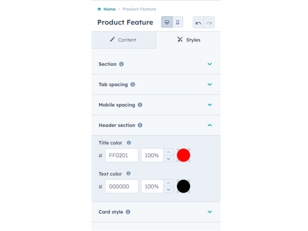
Task: Click the Card style info icon
Action: (x=128, y=212)
